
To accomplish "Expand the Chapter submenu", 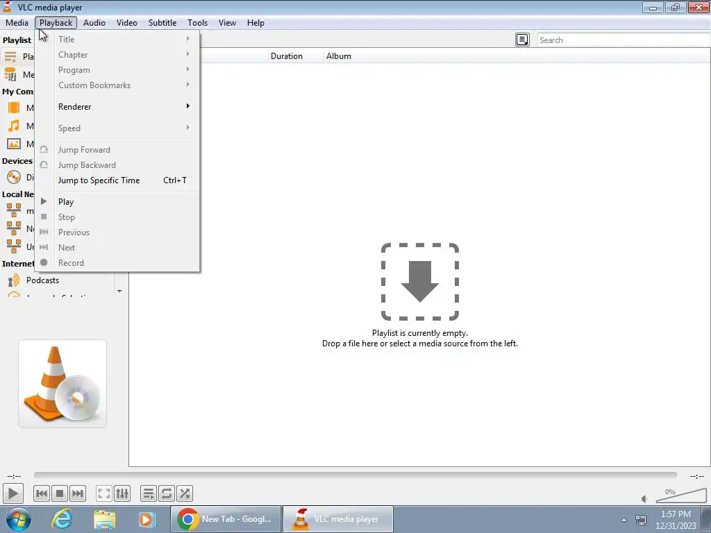I will 117,55.
